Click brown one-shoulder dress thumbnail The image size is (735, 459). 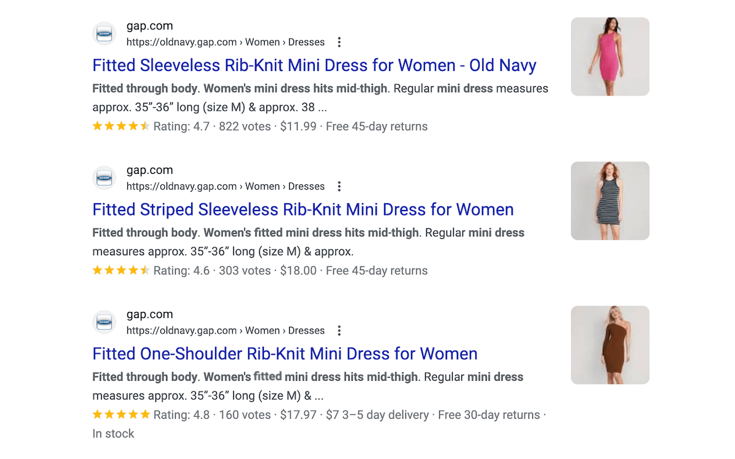tap(610, 345)
